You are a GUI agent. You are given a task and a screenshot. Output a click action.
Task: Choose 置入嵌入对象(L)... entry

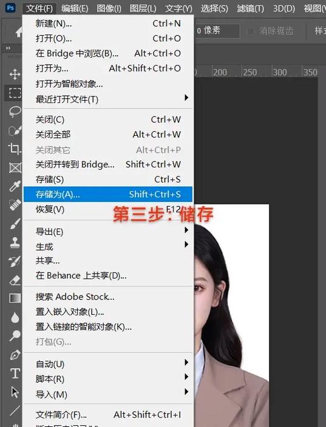tap(108, 312)
